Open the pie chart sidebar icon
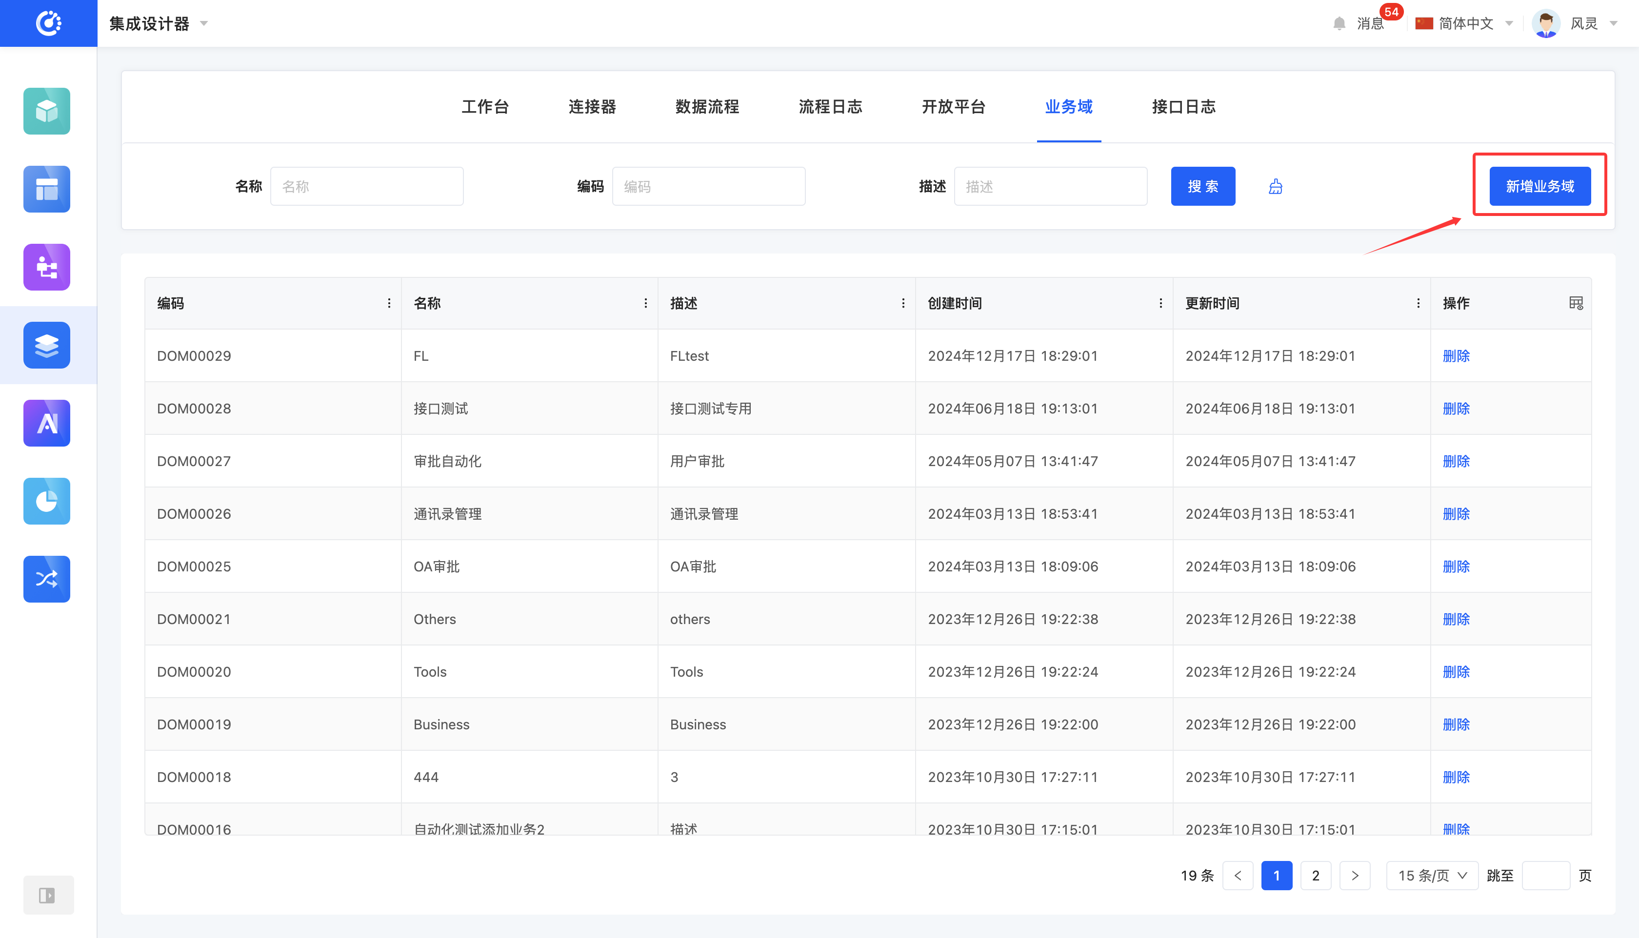This screenshot has width=1639, height=938. point(46,501)
